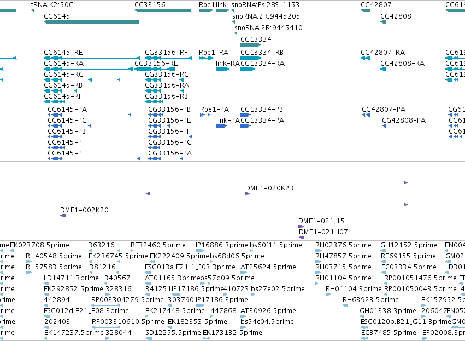
Task: Click EST label LD14711.3prime
Action: click(x=72, y=278)
